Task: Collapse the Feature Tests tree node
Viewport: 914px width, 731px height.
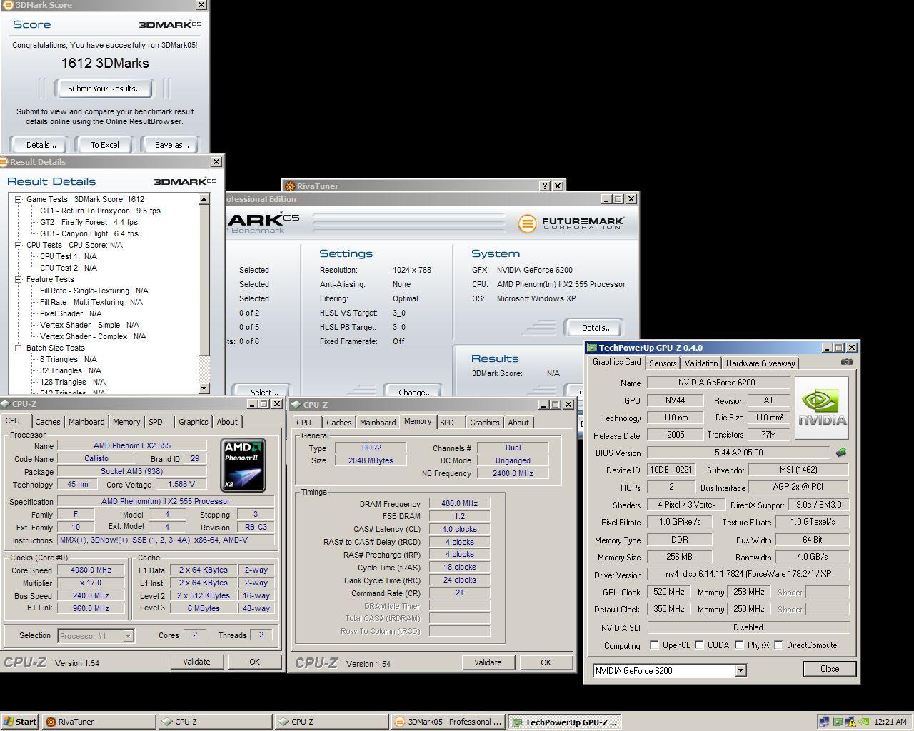Action: tap(19, 279)
